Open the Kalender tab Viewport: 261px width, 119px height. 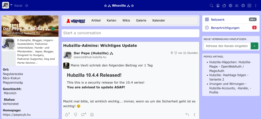[159, 21]
